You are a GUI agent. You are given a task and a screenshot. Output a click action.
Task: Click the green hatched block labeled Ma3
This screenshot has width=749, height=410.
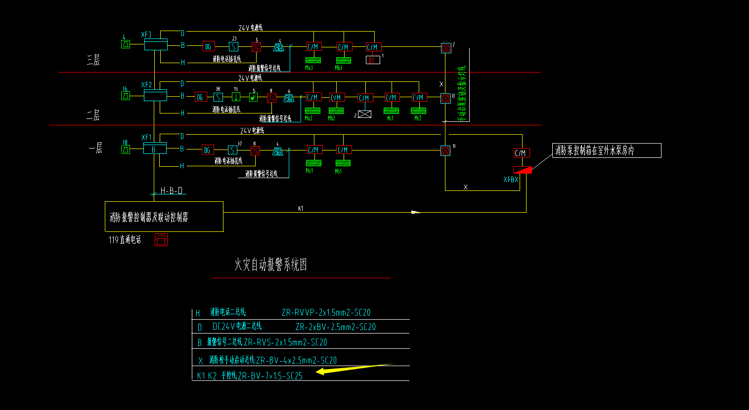click(313, 60)
